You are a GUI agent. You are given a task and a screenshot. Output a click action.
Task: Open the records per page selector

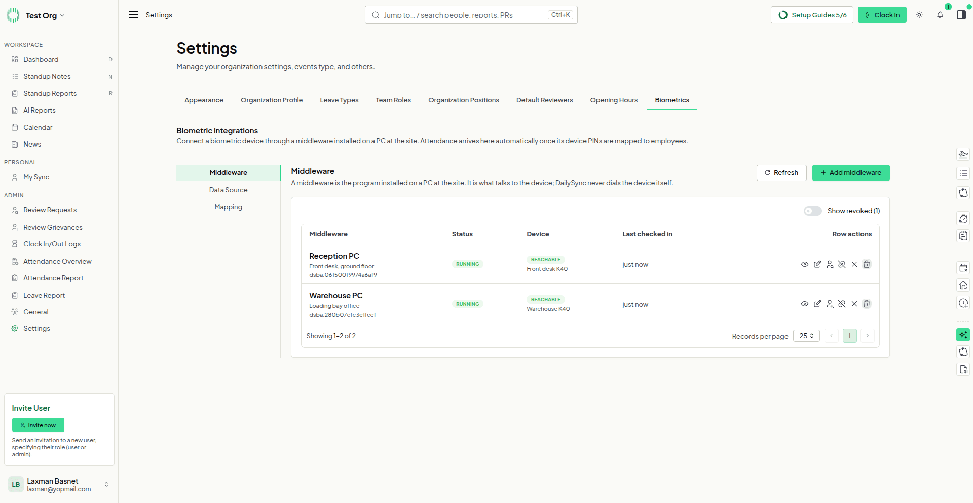(806, 336)
